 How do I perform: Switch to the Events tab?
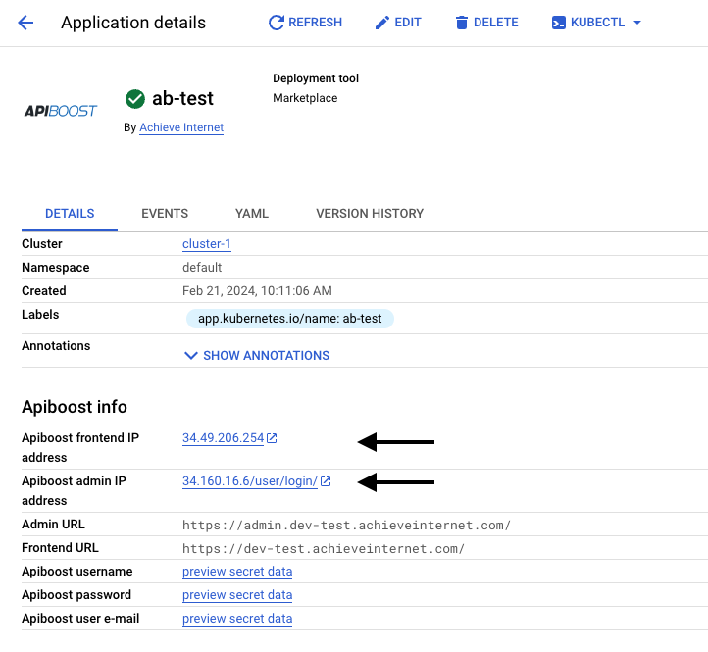[165, 214]
